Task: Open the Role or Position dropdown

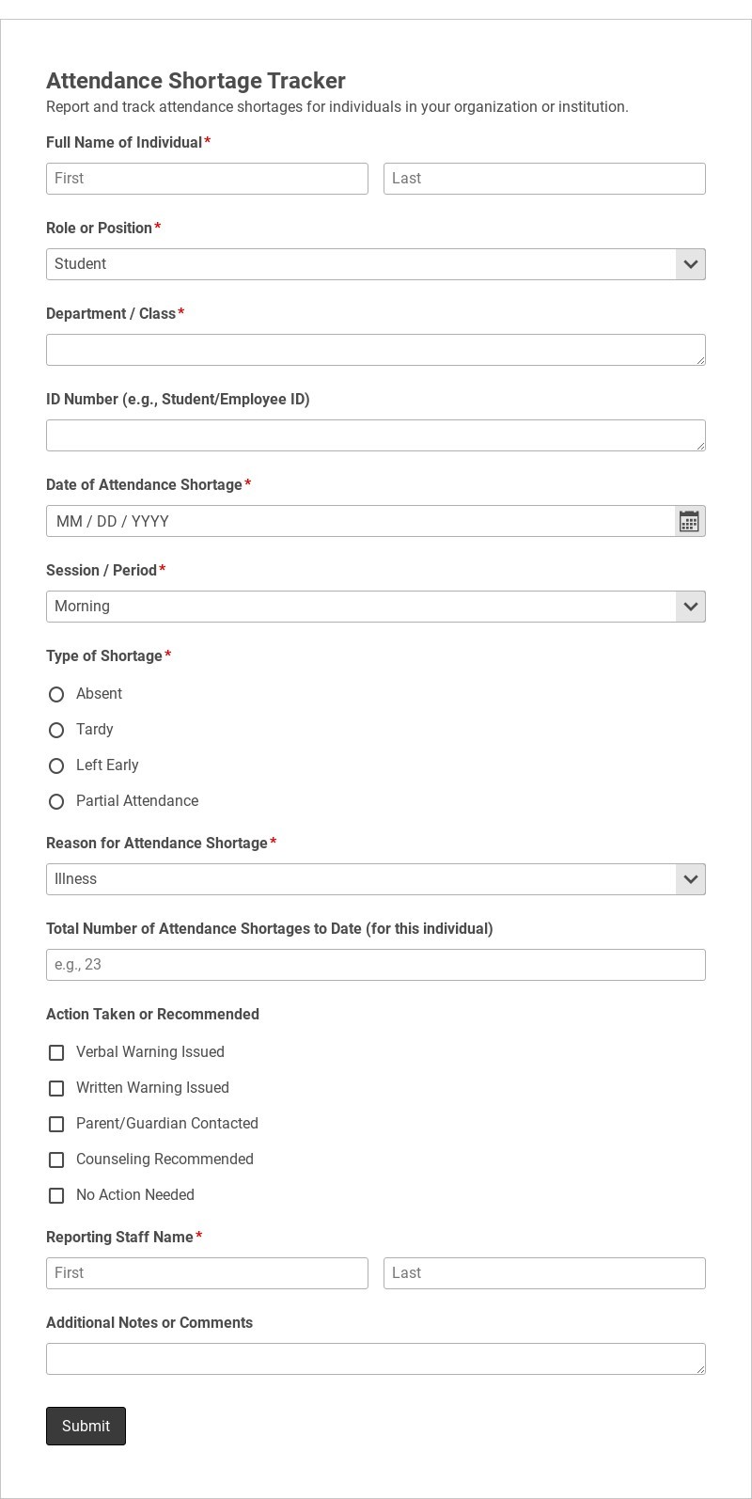Action: point(376,264)
